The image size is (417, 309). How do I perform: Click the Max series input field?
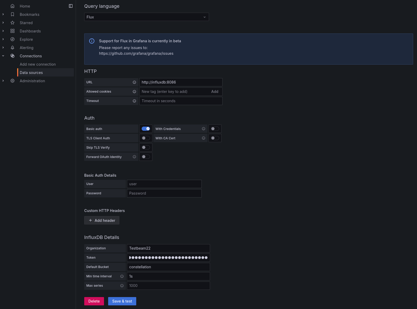coord(168,286)
